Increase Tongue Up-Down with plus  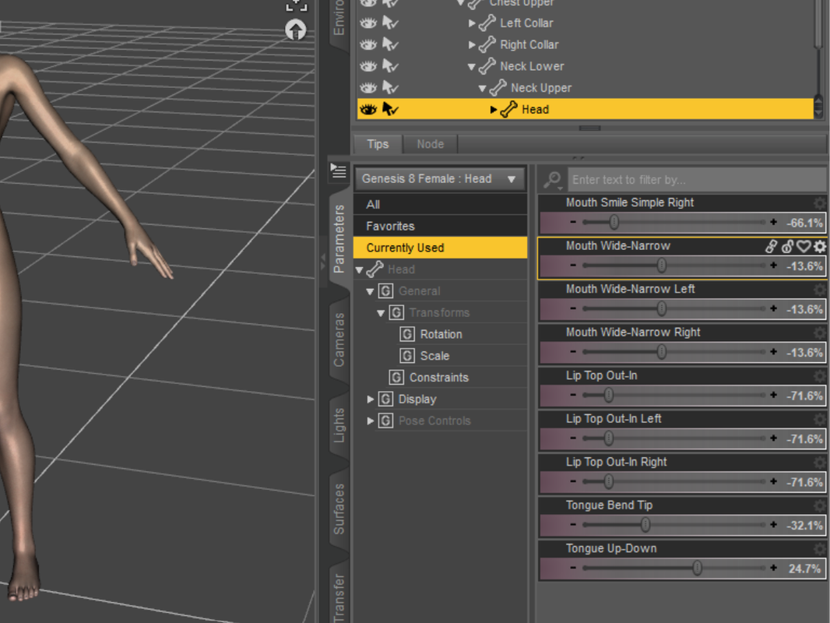tap(773, 568)
